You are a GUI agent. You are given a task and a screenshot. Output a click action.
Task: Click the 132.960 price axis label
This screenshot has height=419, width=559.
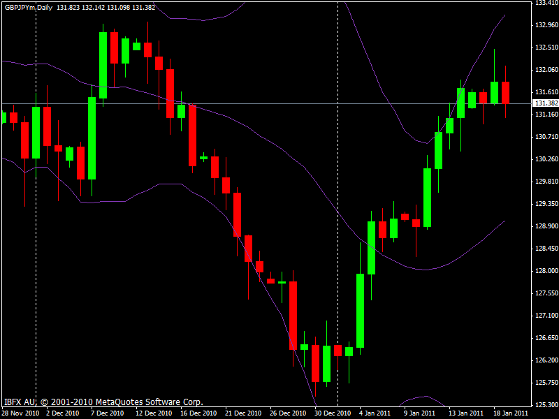pos(546,25)
